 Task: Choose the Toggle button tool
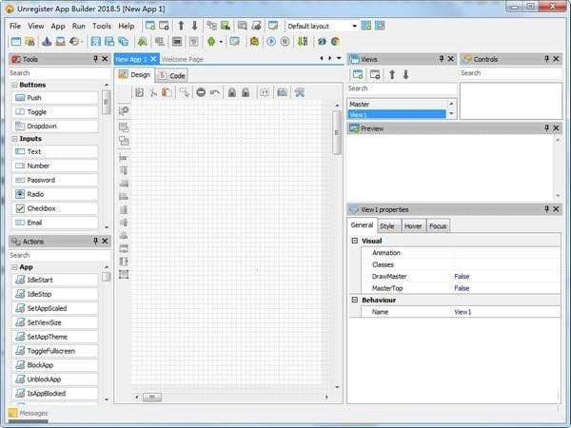coord(55,111)
